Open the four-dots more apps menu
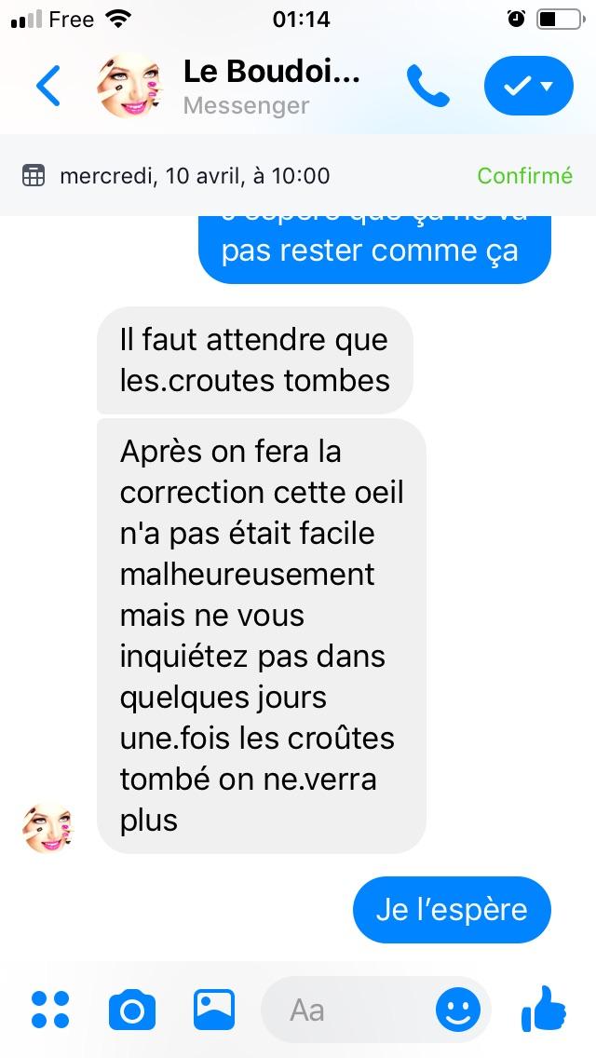This screenshot has height=1058, width=596. tap(50, 1010)
